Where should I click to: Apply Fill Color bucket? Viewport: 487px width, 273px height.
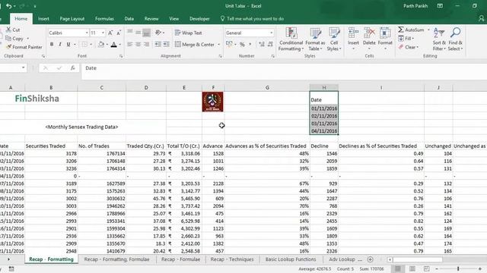(x=101, y=44)
